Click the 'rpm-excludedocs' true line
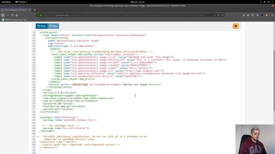The image size is (275, 154). point(70,101)
